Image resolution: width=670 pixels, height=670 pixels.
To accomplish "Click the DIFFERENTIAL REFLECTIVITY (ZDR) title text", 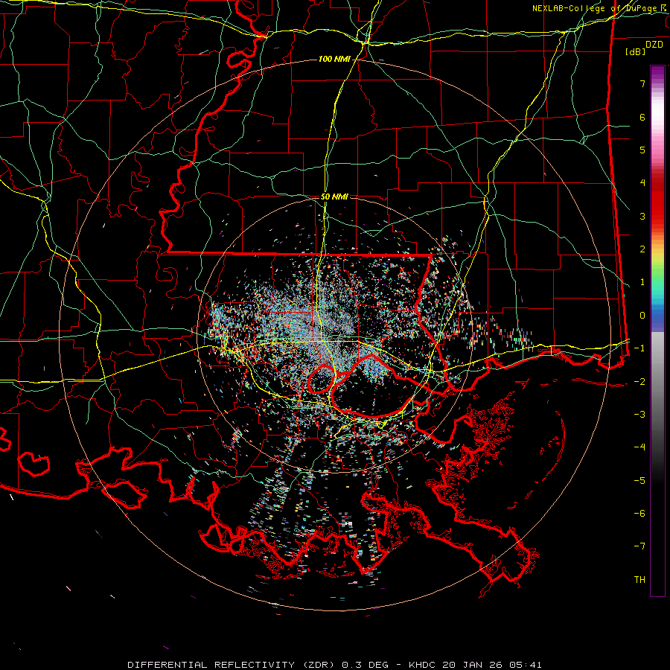I will point(232,665).
